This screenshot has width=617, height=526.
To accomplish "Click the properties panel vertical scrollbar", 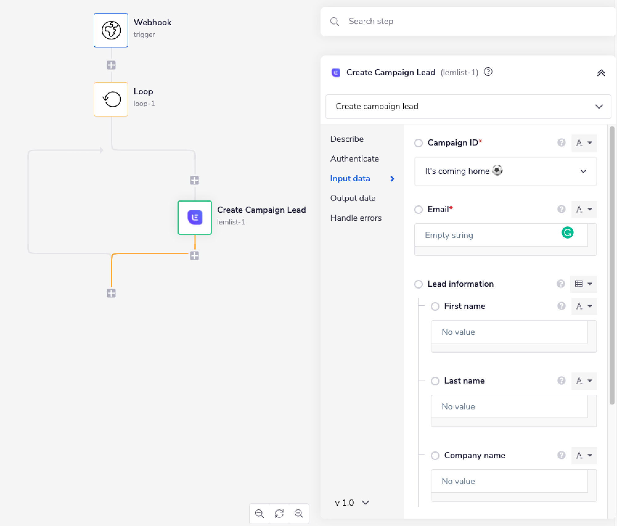I will tap(612, 265).
